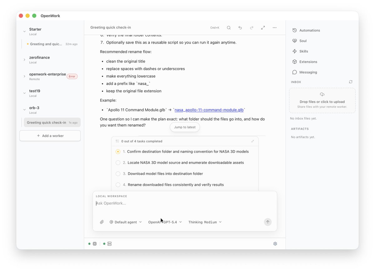Click Drop files or click to upload area
375x271 pixels.
tap(322, 100)
